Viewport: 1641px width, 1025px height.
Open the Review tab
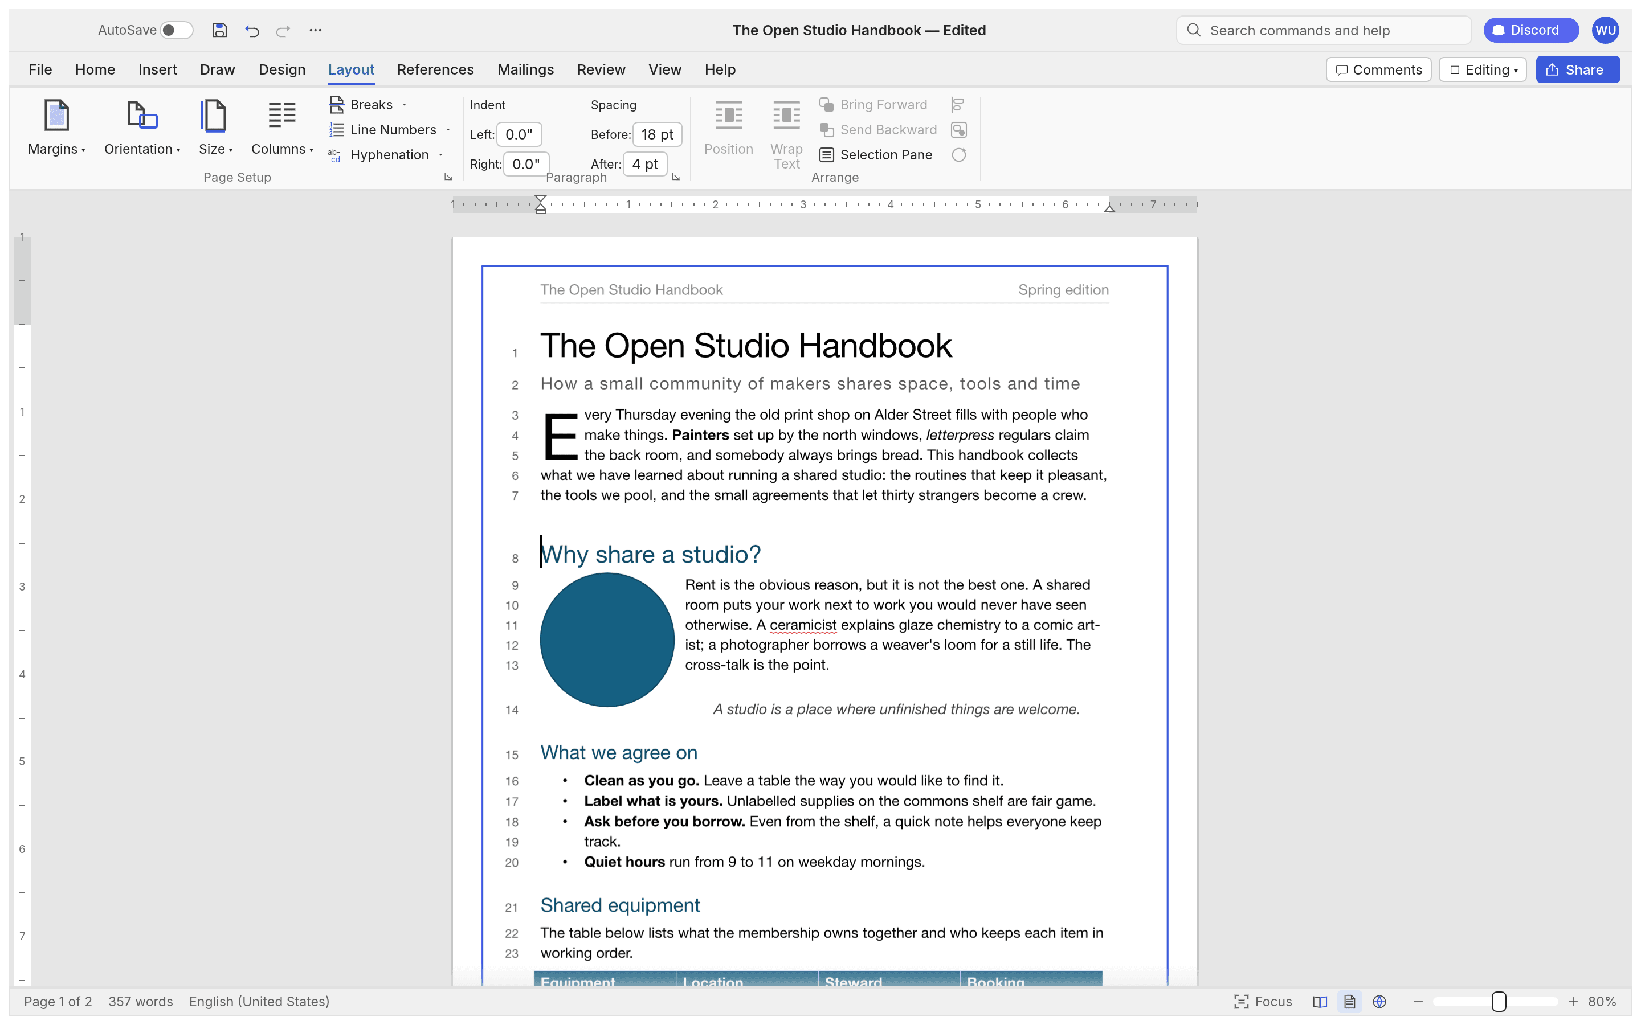tap(601, 70)
